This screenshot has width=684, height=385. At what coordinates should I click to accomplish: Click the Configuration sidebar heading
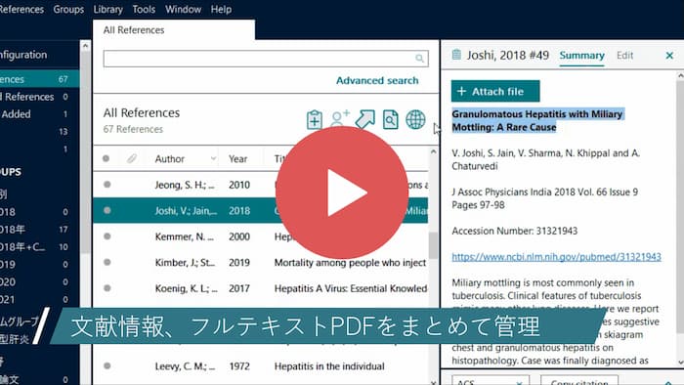tap(23, 55)
